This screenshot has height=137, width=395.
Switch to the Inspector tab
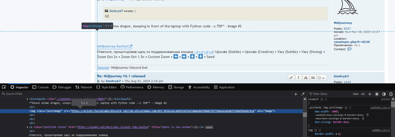click(19, 87)
